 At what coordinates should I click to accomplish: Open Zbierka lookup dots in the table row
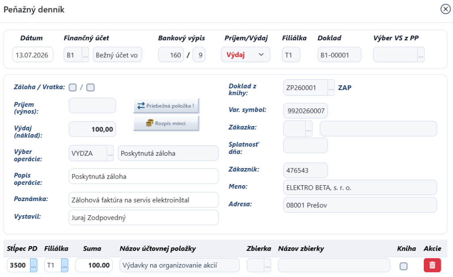pyautogui.click(x=268, y=265)
